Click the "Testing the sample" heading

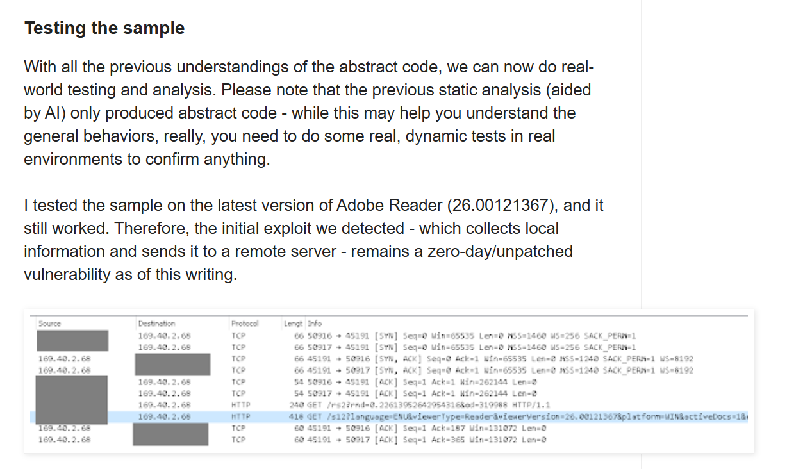pos(104,28)
